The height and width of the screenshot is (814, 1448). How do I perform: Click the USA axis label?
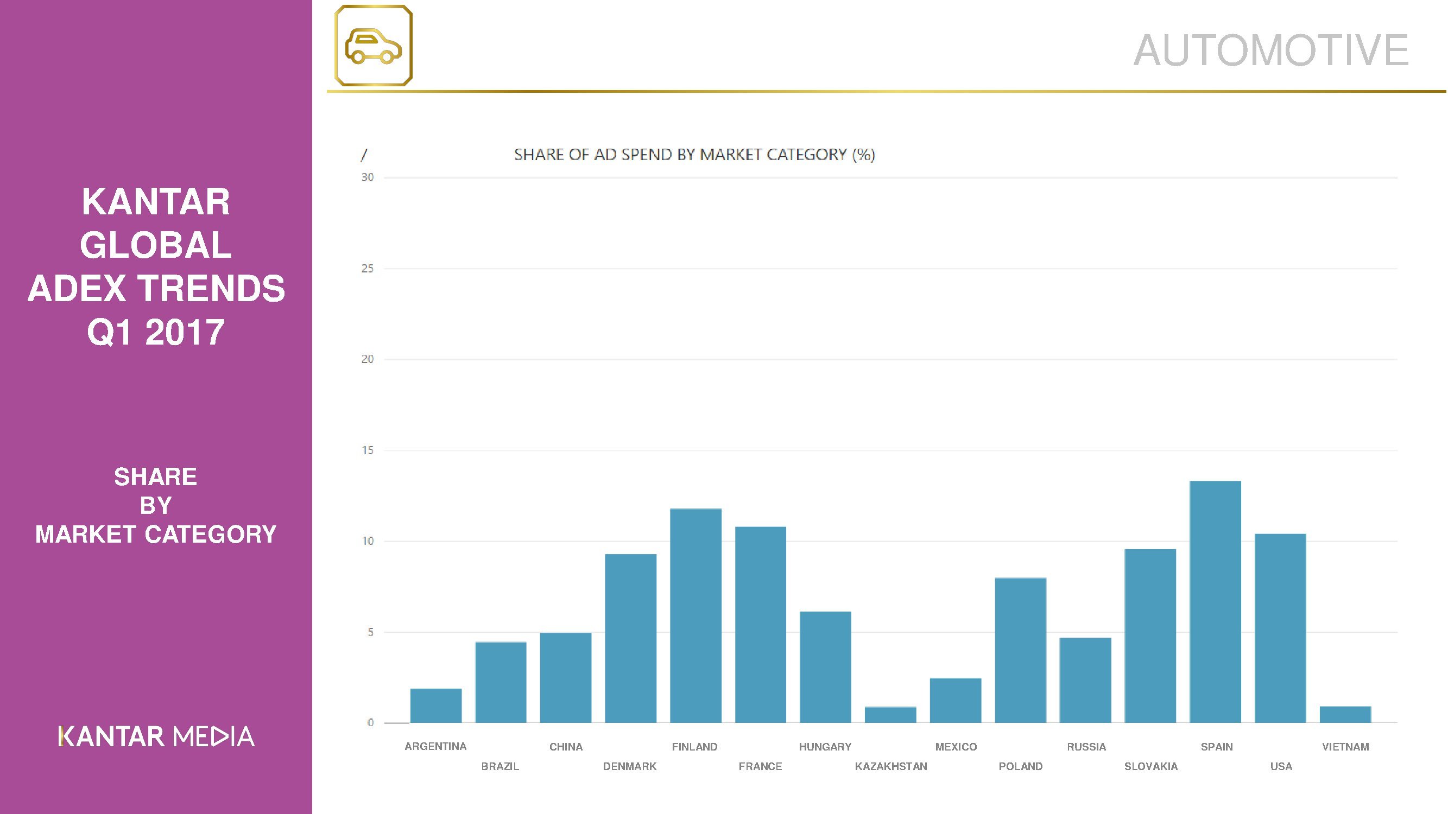(x=1282, y=766)
